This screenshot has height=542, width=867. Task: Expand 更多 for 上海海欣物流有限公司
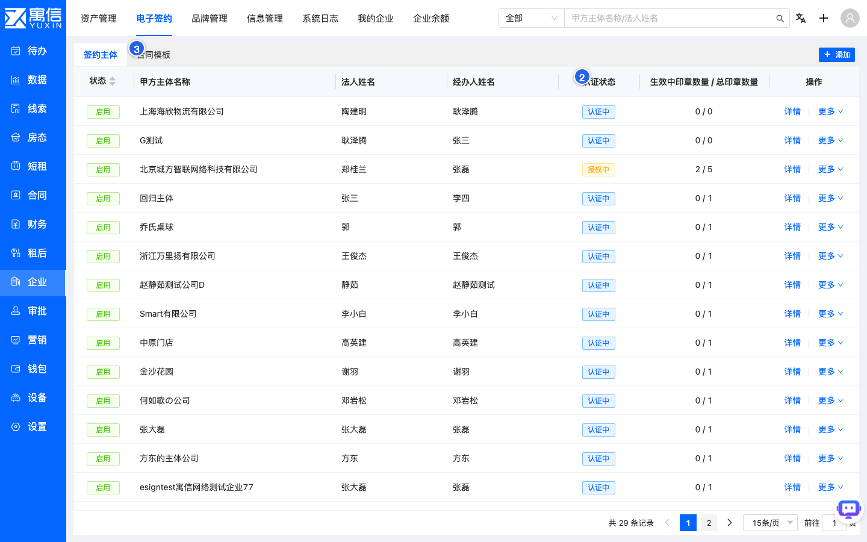[x=830, y=111]
